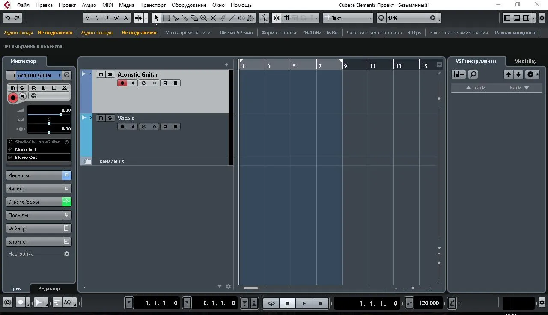Click the Add VST instrument icon

(459, 74)
